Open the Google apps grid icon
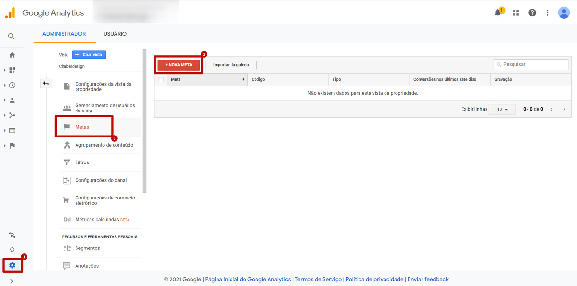The image size is (577, 286). [516, 13]
